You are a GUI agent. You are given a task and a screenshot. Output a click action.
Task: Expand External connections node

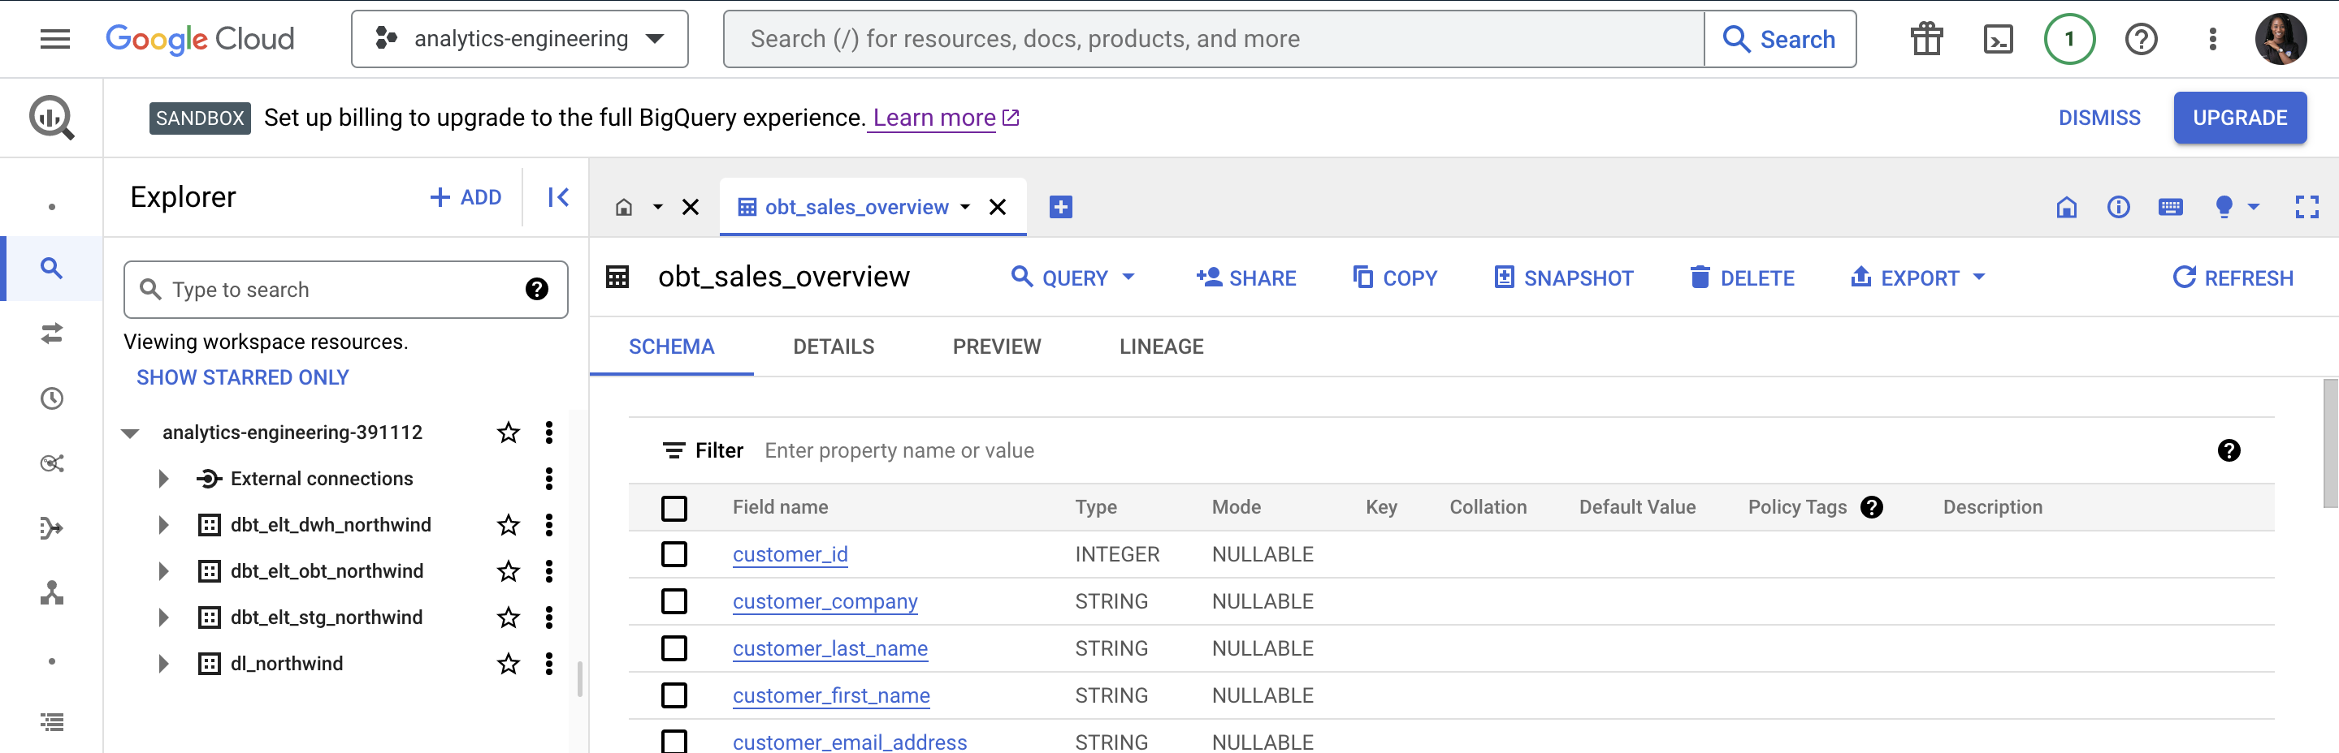pos(163,478)
